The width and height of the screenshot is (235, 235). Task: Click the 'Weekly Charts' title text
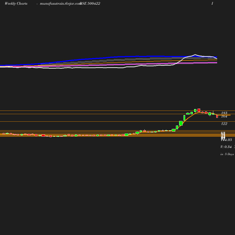tap(16, 4)
